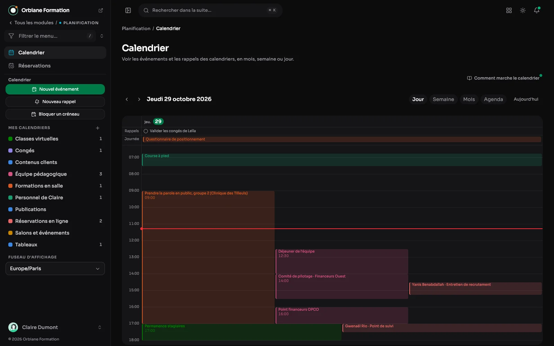Click Nouveau rappel button
Viewport: 554px width, 346px height.
pyautogui.click(x=55, y=102)
